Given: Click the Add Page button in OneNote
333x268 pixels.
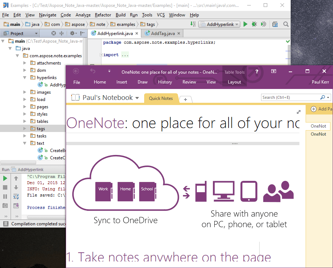Looking at the screenshot, I should coord(321,109).
